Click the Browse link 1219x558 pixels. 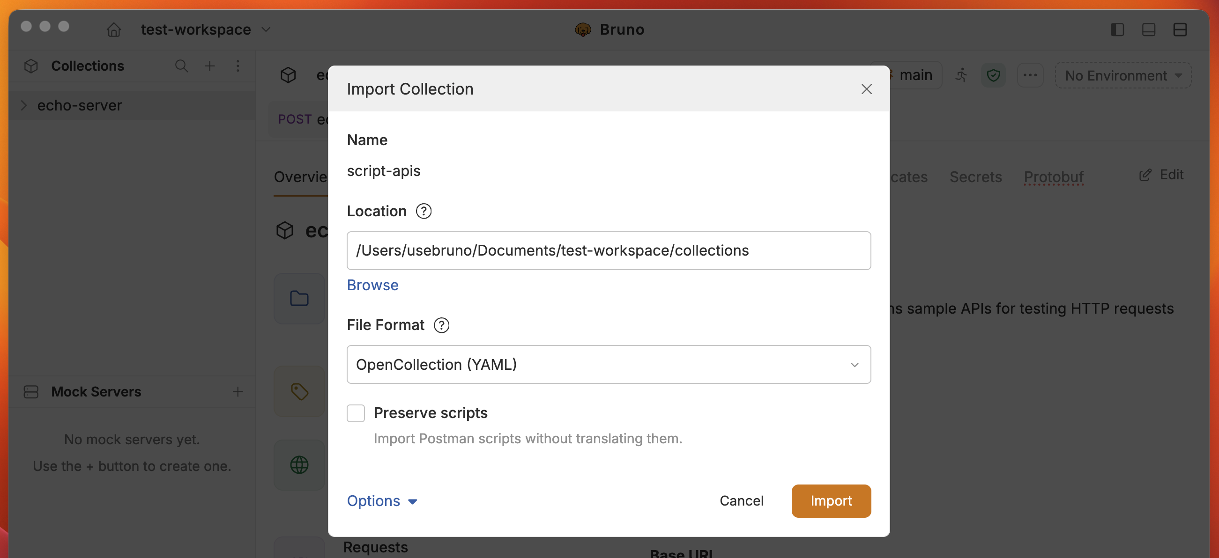click(372, 285)
